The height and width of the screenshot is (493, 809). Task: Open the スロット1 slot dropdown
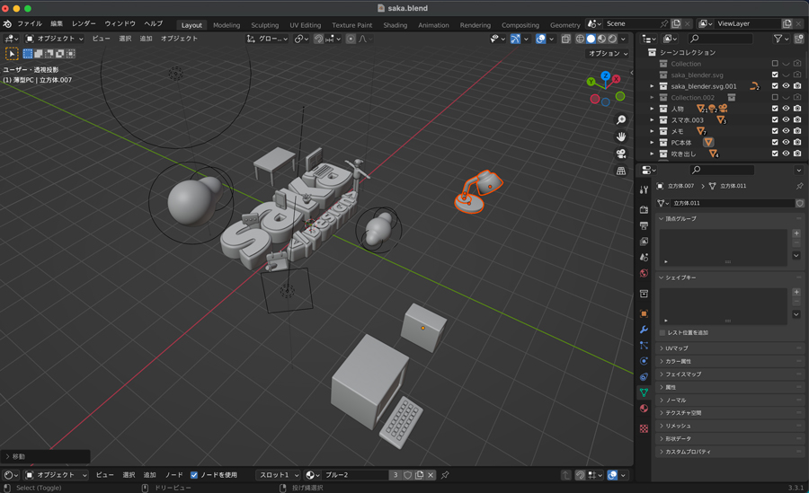[277, 475]
